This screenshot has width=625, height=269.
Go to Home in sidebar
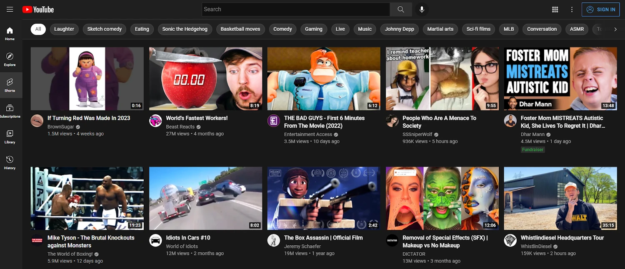coord(10,34)
